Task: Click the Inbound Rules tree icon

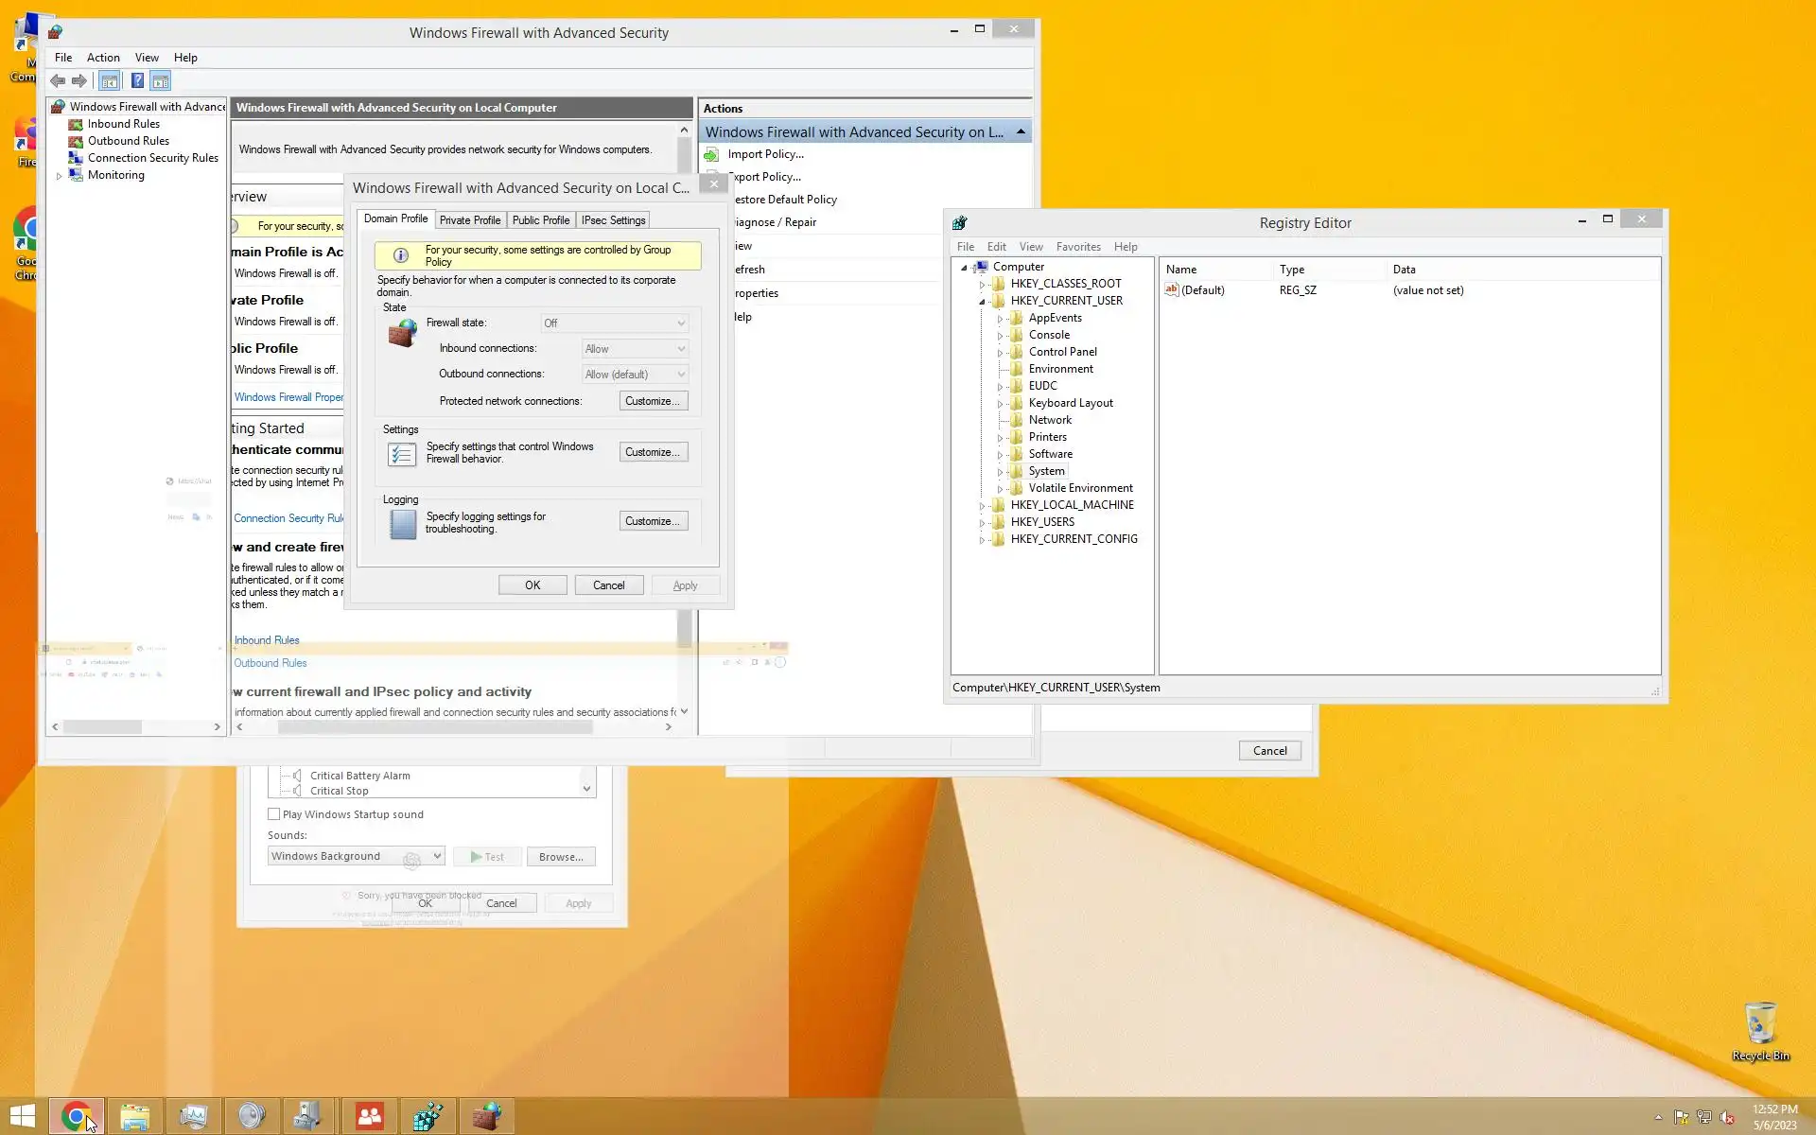Action: [76, 124]
